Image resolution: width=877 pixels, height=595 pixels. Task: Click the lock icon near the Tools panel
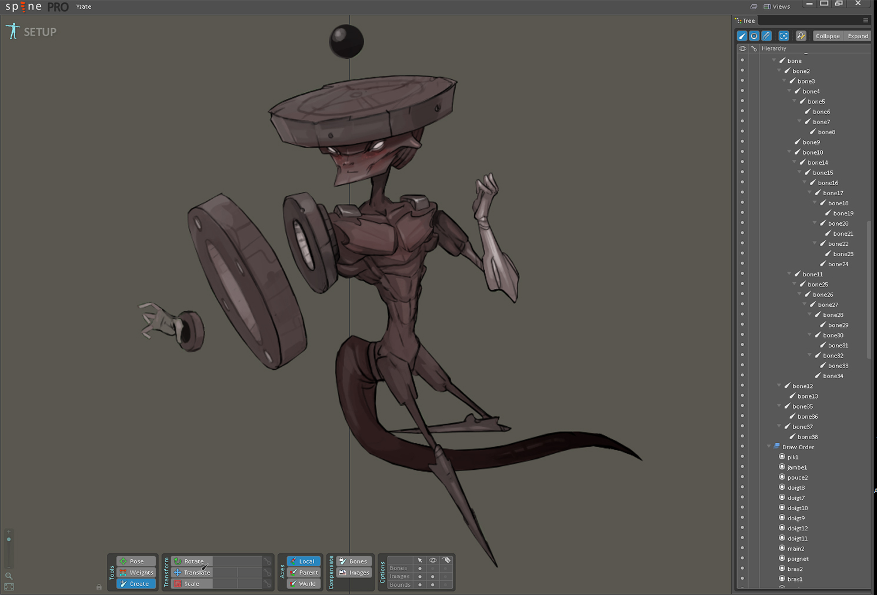(x=99, y=587)
